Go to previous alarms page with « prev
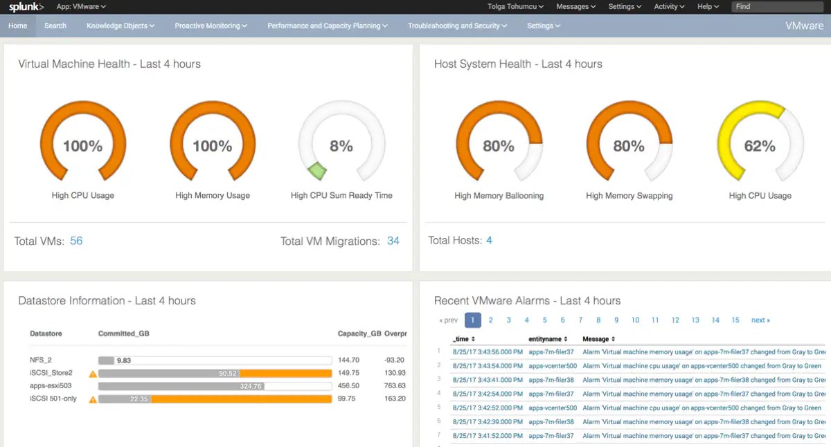This screenshot has height=447, width=831. coord(449,320)
